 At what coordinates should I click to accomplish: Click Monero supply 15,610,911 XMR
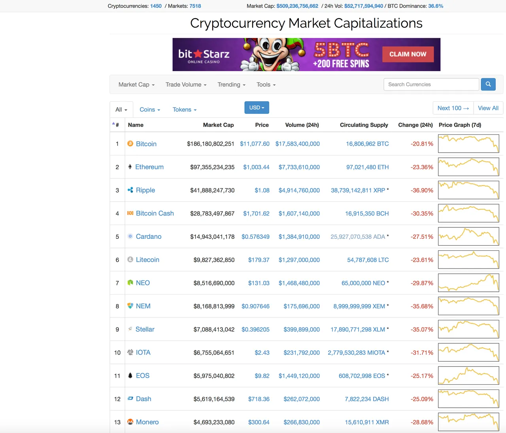[367, 422]
